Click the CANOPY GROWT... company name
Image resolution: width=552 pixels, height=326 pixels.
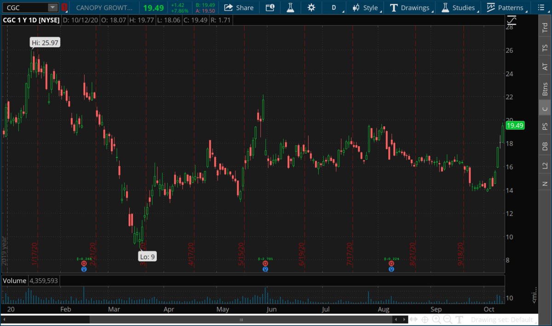coord(104,8)
